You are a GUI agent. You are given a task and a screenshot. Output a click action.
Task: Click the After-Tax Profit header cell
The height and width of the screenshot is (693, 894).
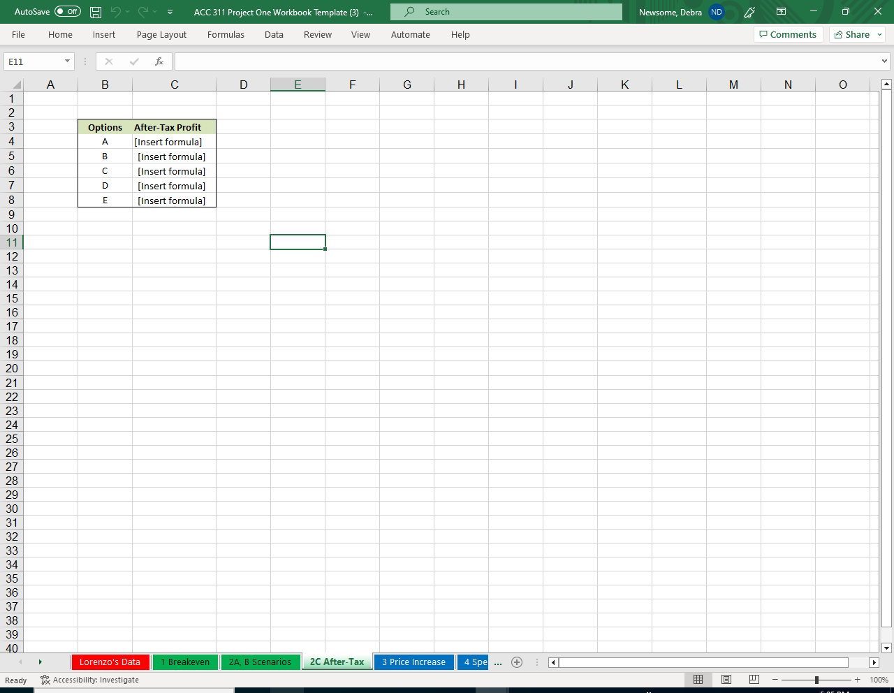click(x=175, y=127)
